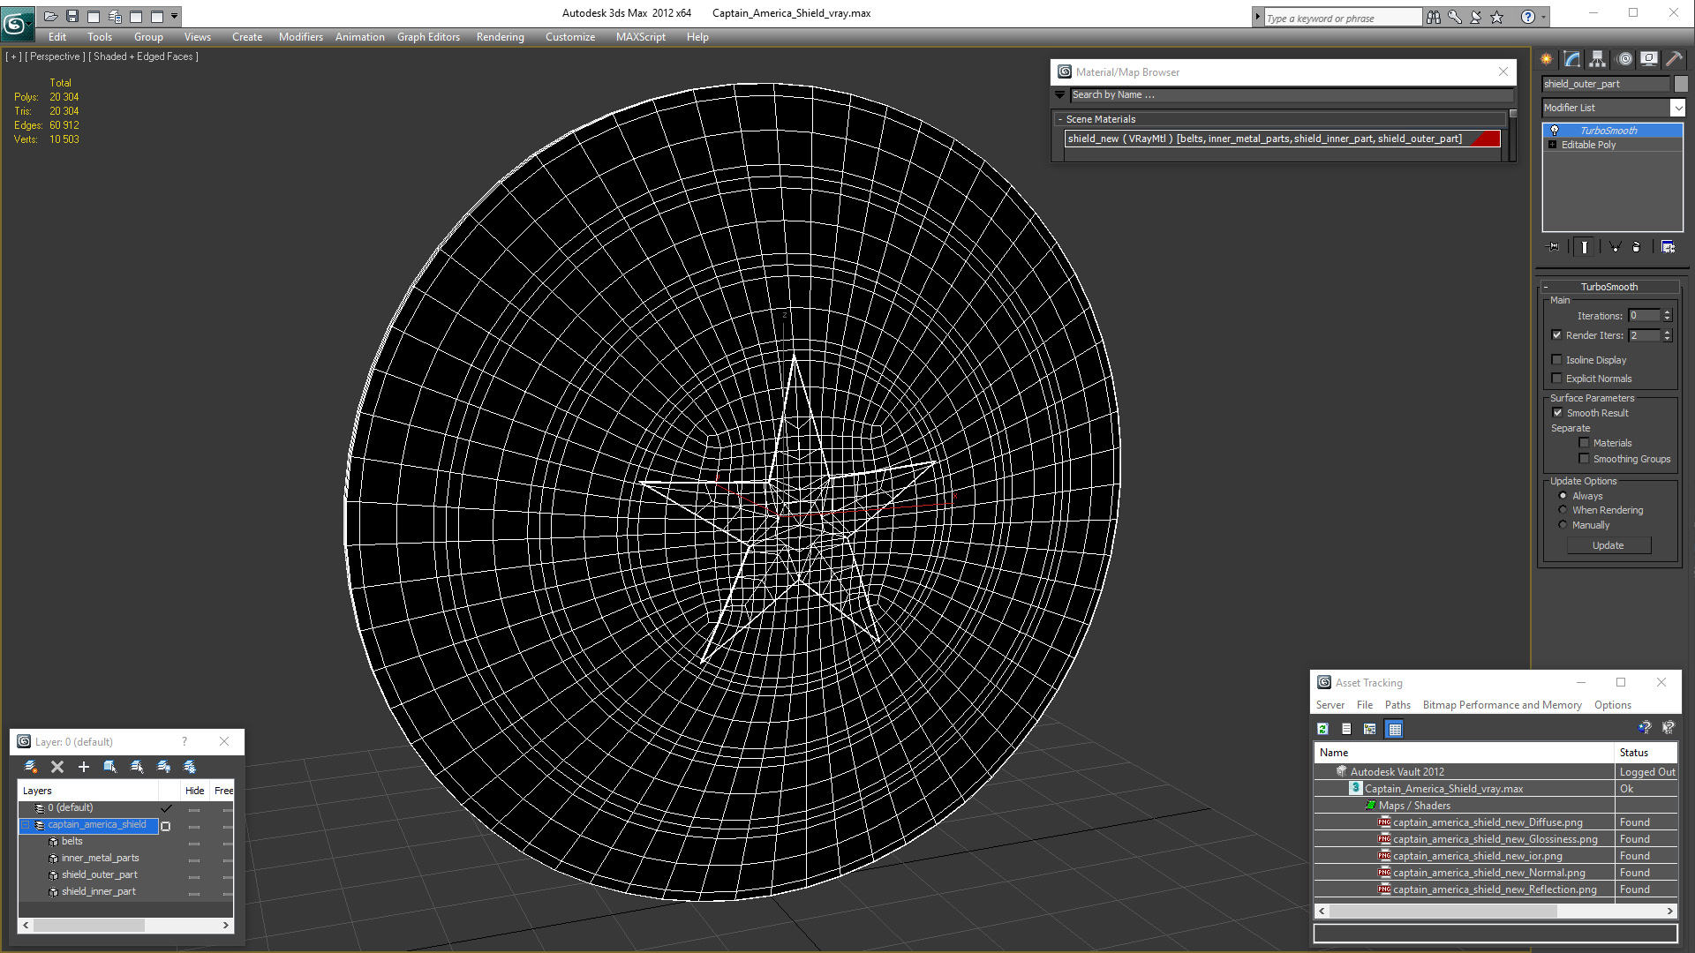1695x953 pixels.
Task: Open the Rendering menu
Action: [501, 37]
